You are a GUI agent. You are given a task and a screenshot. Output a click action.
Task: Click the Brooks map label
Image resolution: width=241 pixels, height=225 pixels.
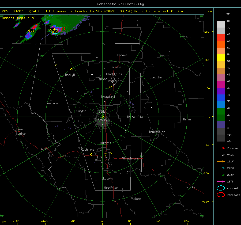pos(190,187)
